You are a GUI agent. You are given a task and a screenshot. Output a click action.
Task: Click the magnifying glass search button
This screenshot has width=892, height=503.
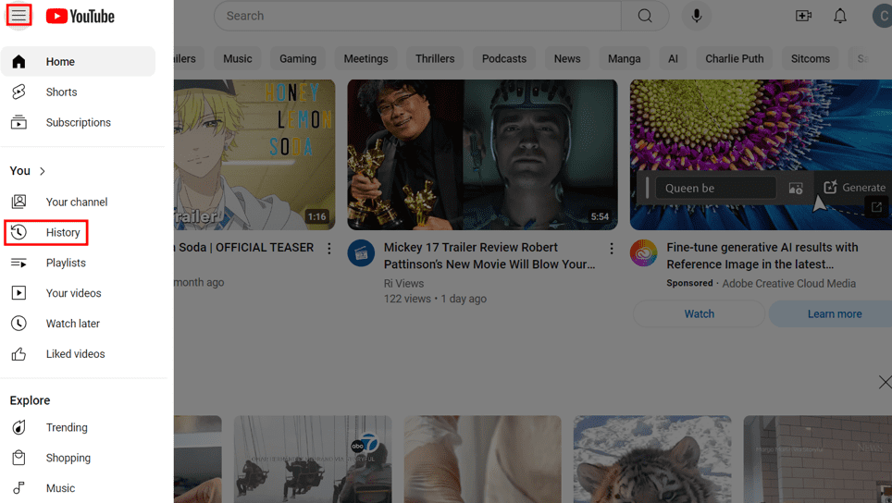(x=645, y=16)
